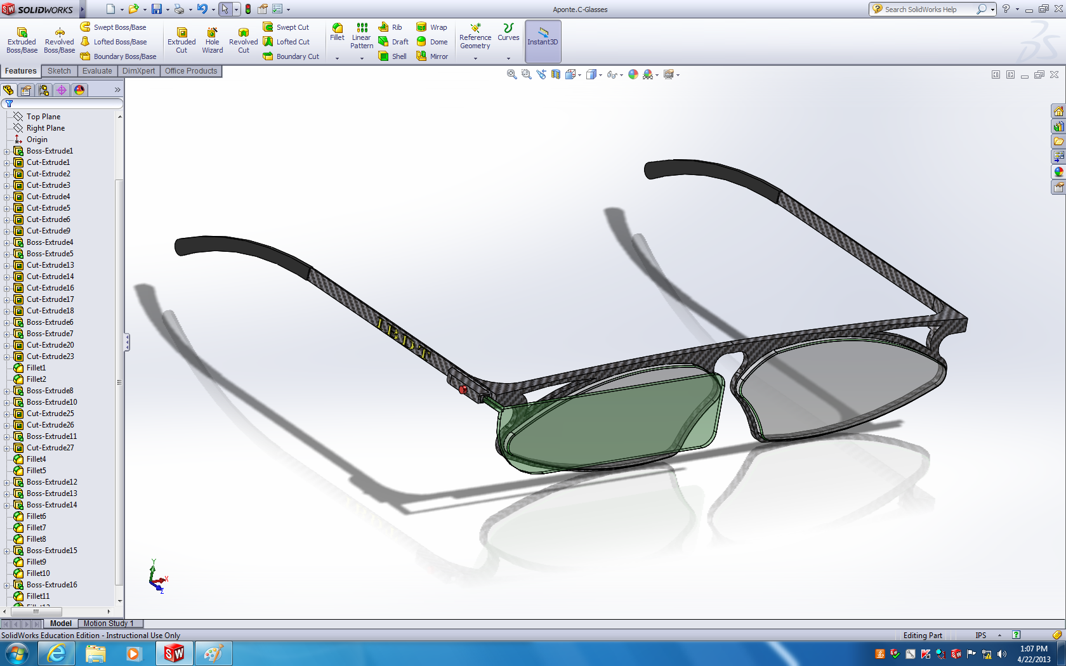The image size is (1066, 666).
Task: Open the Windows Start button
Action: (17, 653)
